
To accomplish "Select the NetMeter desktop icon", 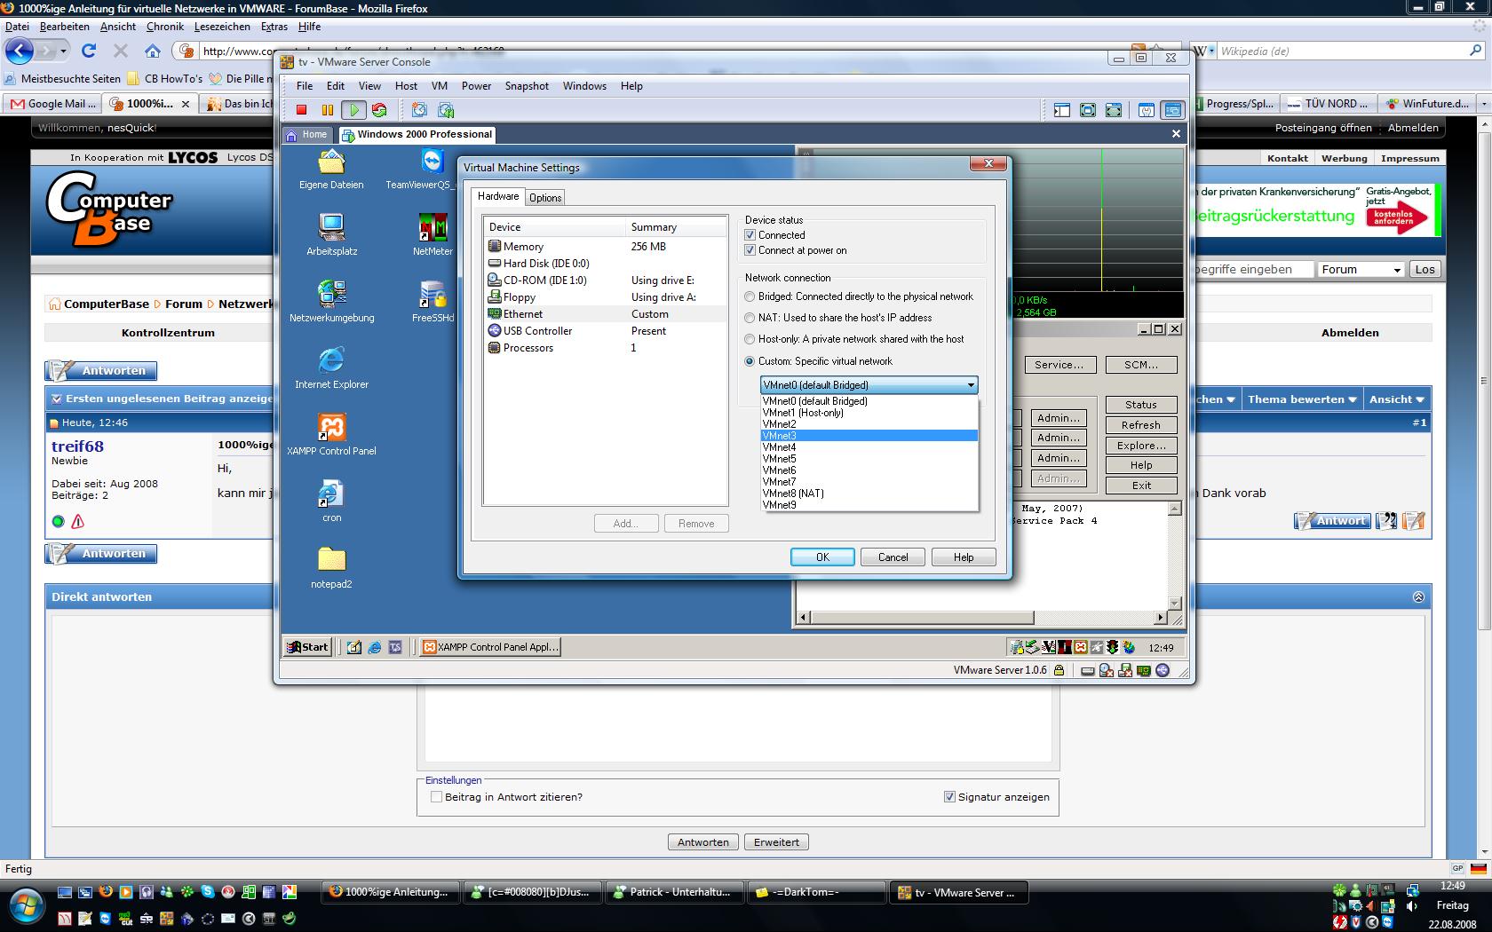I will click(433, 235).
